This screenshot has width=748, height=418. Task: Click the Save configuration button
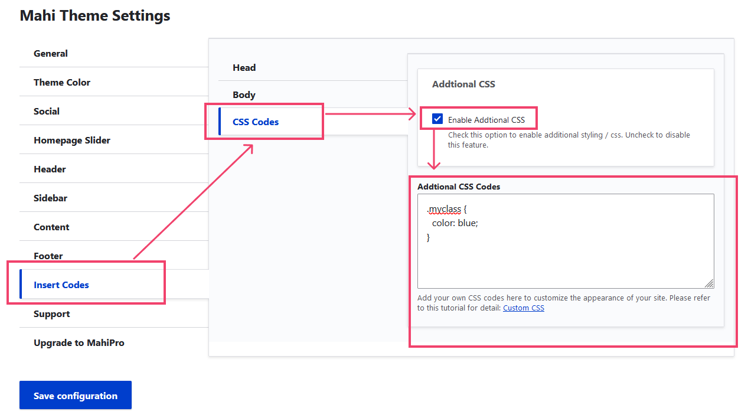pos(76,395)
